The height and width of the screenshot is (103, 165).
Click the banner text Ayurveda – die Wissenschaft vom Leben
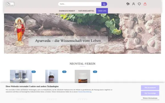68,41
